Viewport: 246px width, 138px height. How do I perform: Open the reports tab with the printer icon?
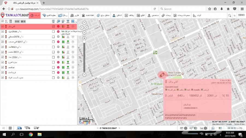75,15
